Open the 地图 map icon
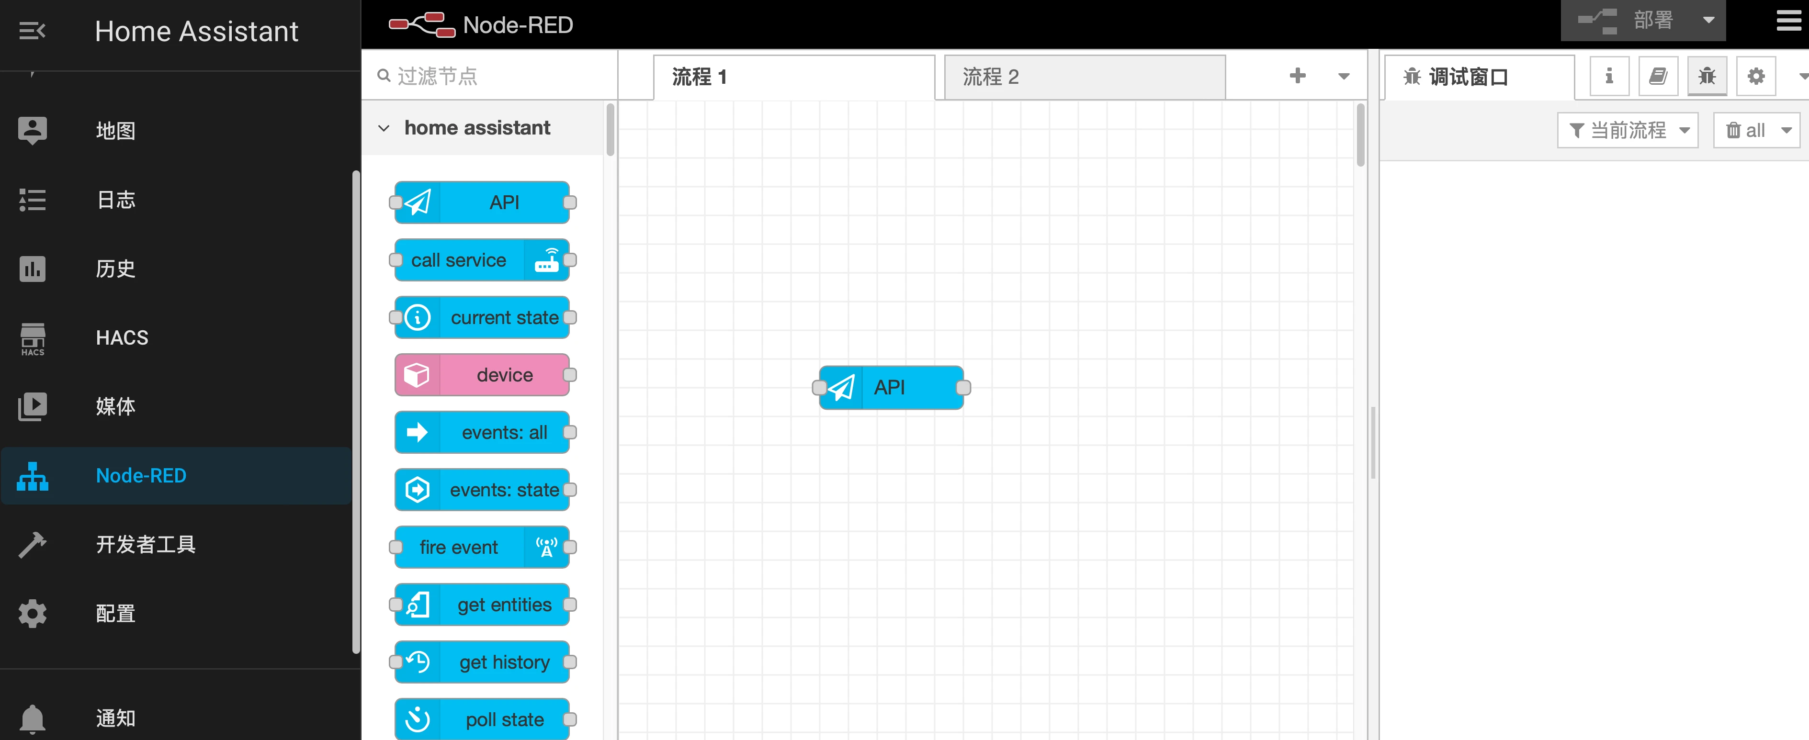1809x740 pixels. 32,130
